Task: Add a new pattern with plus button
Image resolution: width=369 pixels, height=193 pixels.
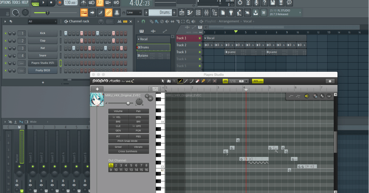Action: pos(174,13)
